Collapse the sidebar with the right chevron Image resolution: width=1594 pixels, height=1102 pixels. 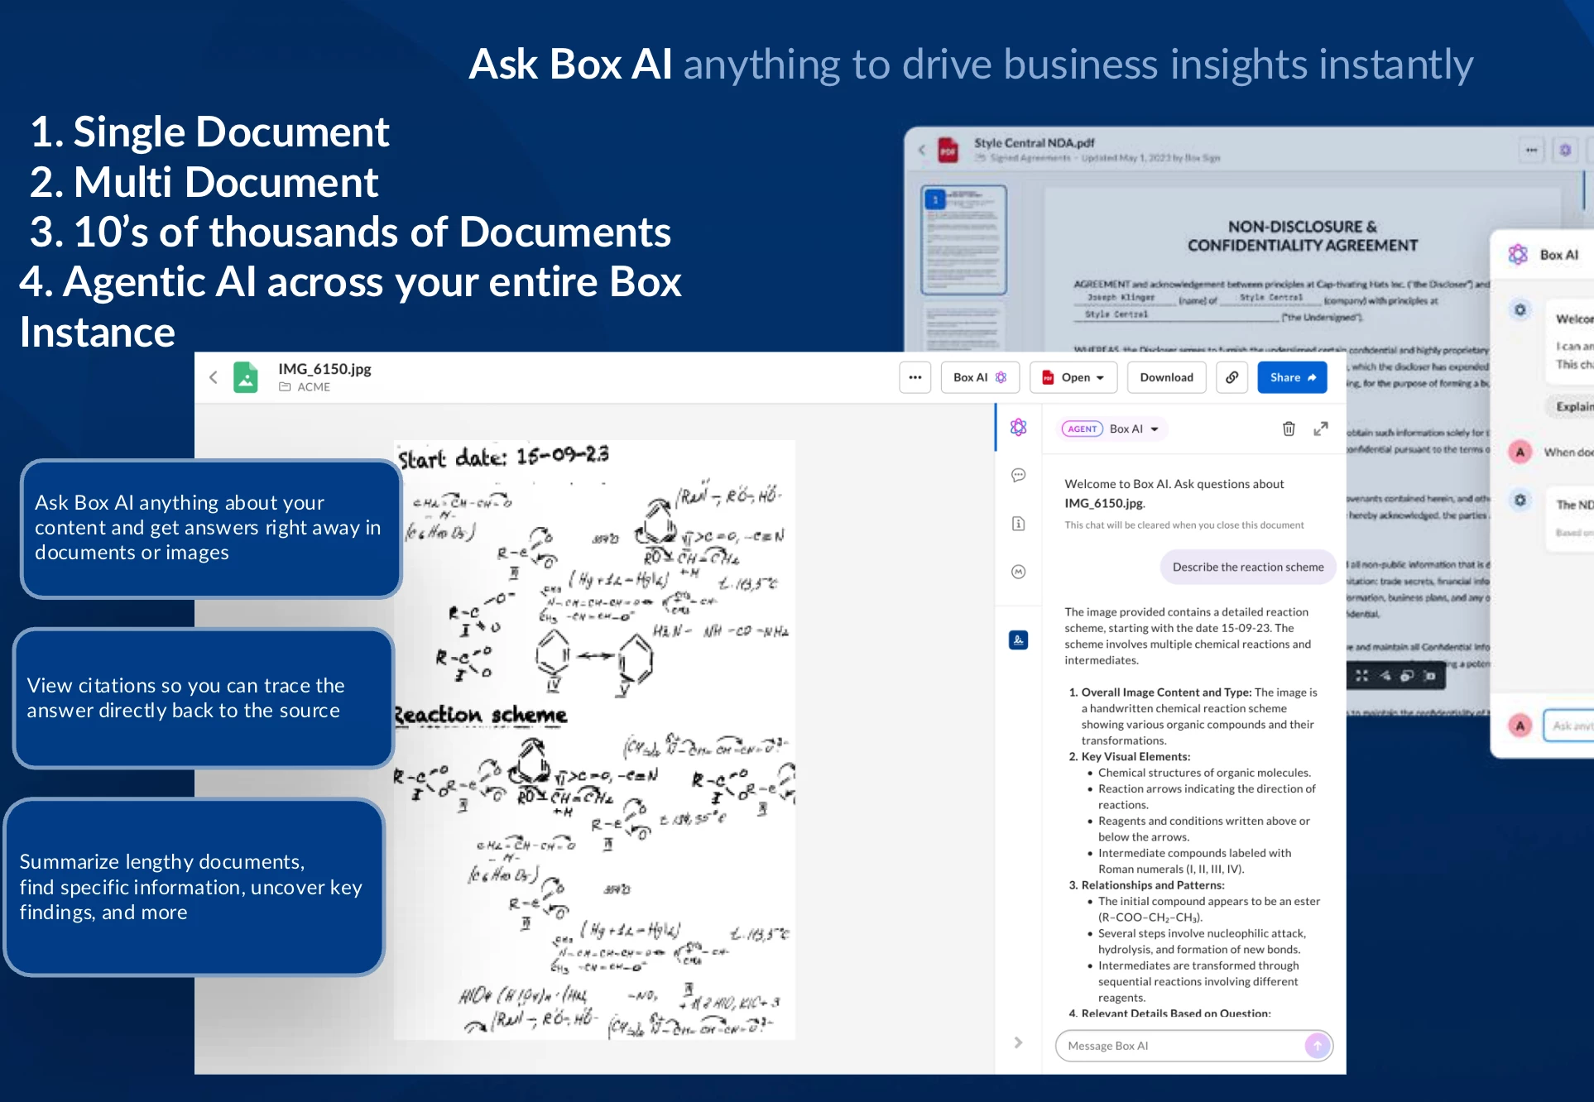(1018, 1042)
